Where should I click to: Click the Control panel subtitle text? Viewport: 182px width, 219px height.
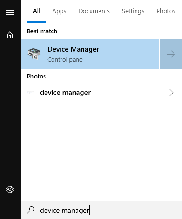tap(66, 60)
